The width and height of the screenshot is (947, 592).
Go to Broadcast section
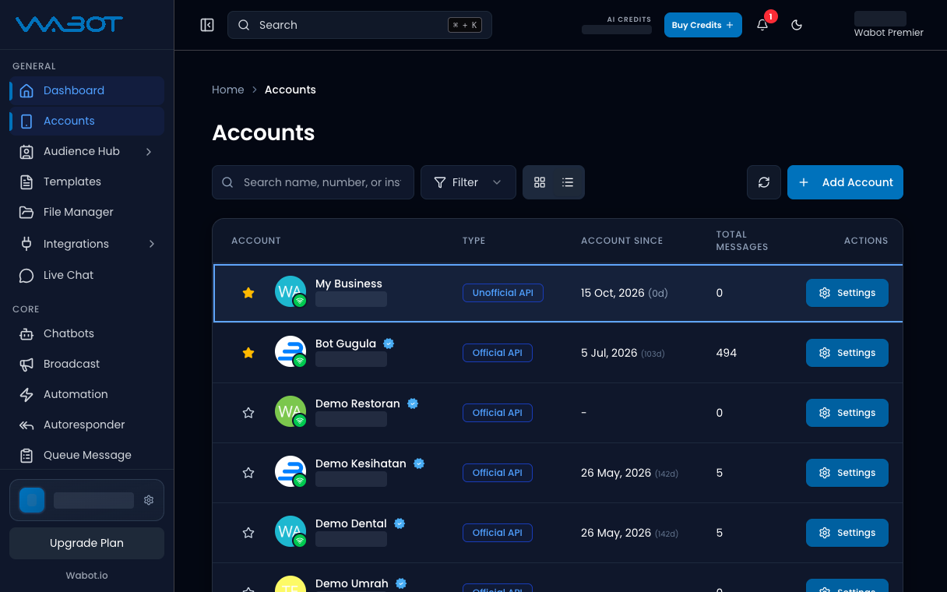[x=86, y=364]
